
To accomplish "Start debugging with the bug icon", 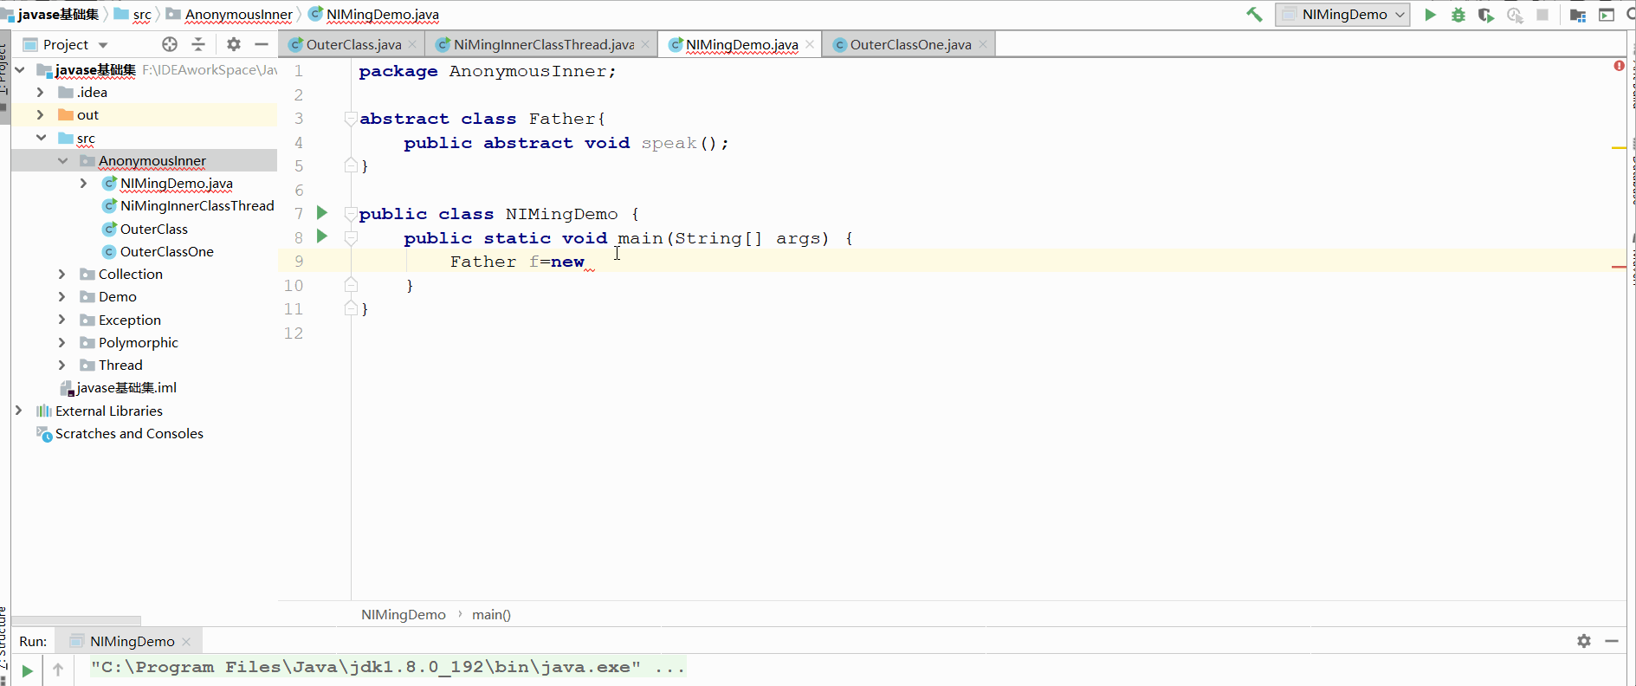I will pyautogui.click(x=1458, y=15).
